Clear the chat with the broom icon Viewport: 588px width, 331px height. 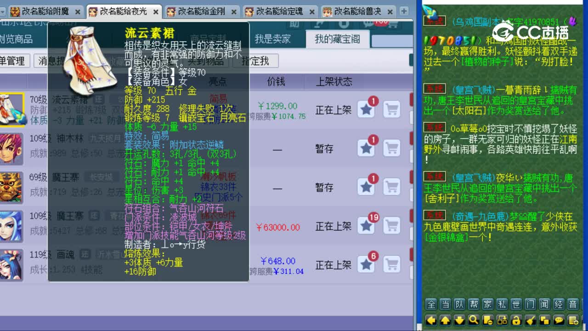(531, 320)
